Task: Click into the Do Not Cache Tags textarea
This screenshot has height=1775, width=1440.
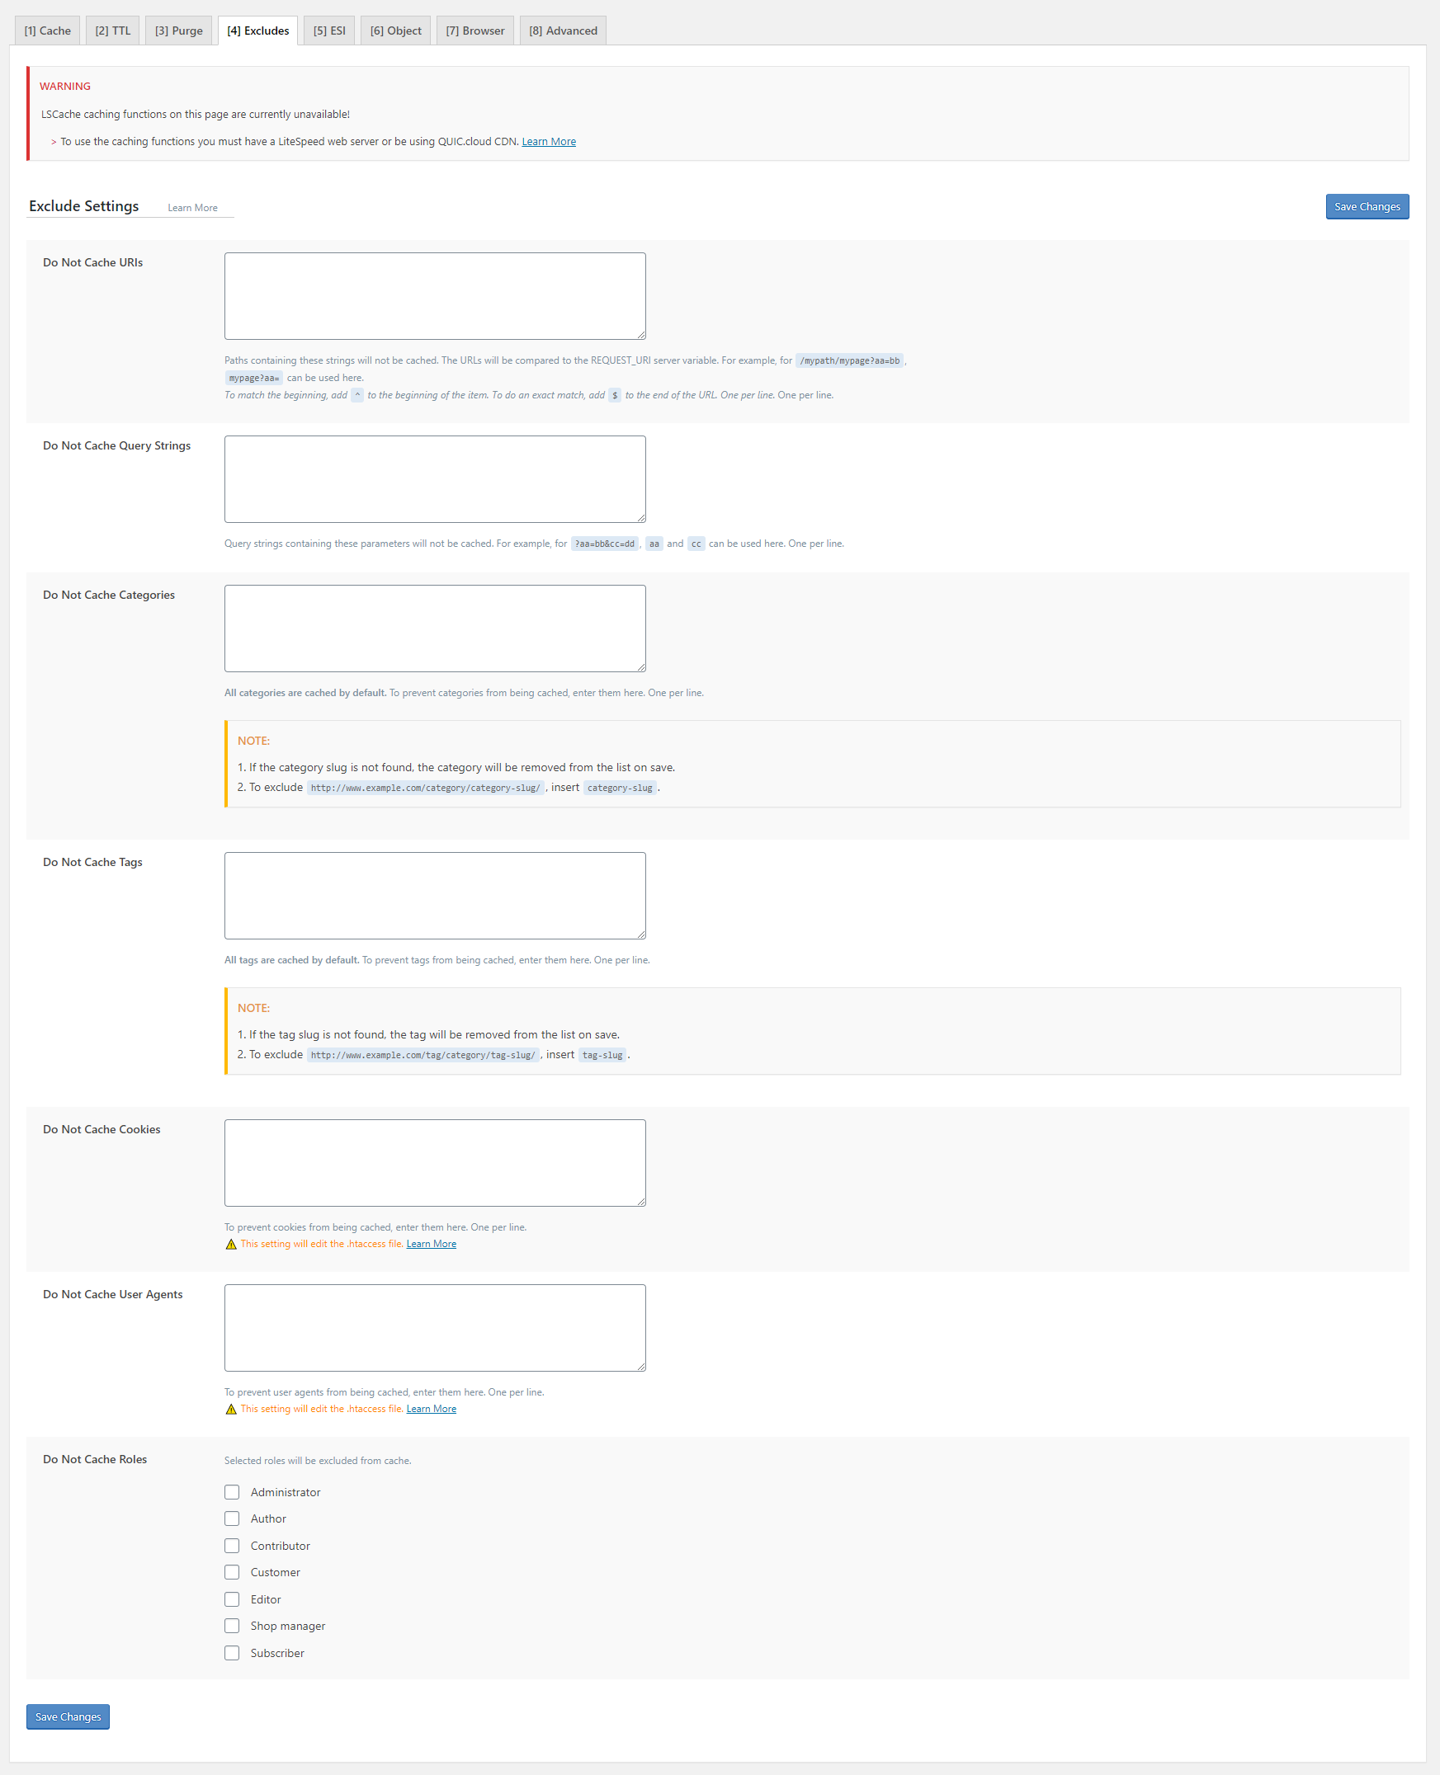Action: pyautogui.click(x=435, y=896)
